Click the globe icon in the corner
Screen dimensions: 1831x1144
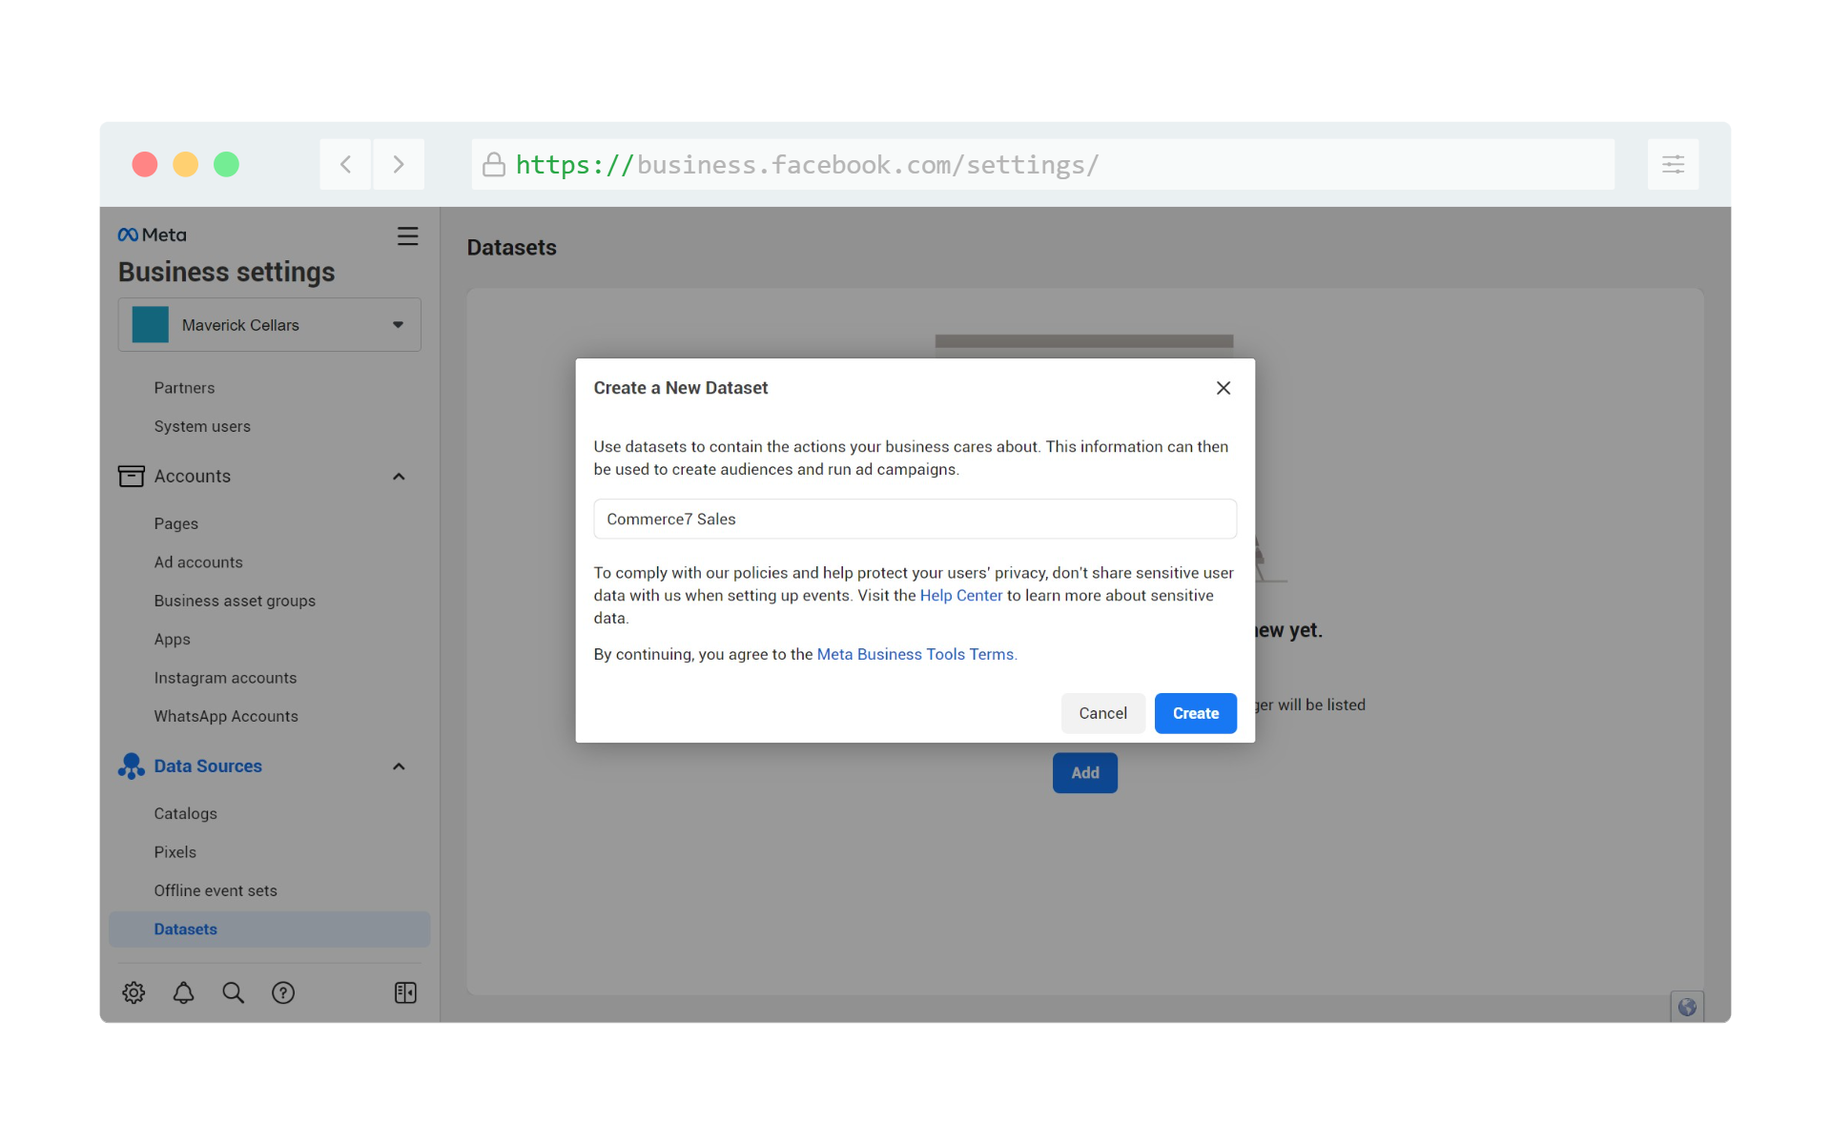(1687, 1007)
